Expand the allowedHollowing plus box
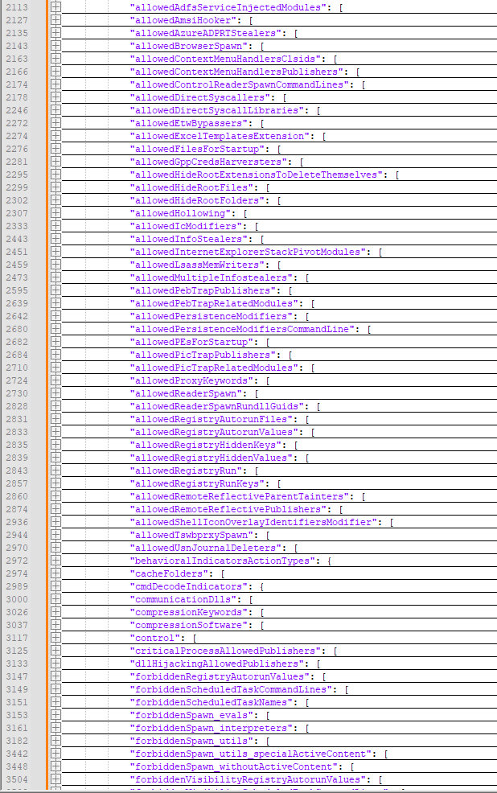The image size is (497, 793). coord(55,213)
